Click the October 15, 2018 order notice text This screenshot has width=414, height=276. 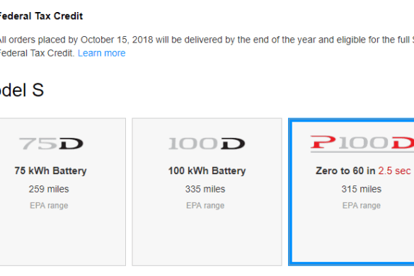tap(207, 47)
